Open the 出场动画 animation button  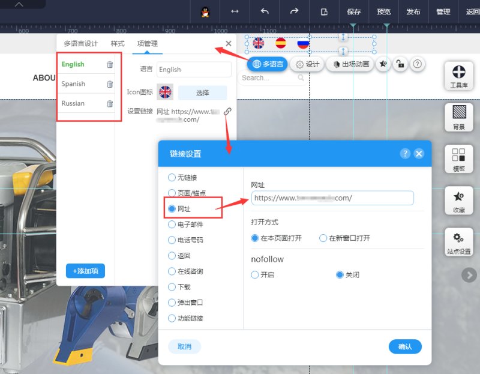[x=350, y=64]
